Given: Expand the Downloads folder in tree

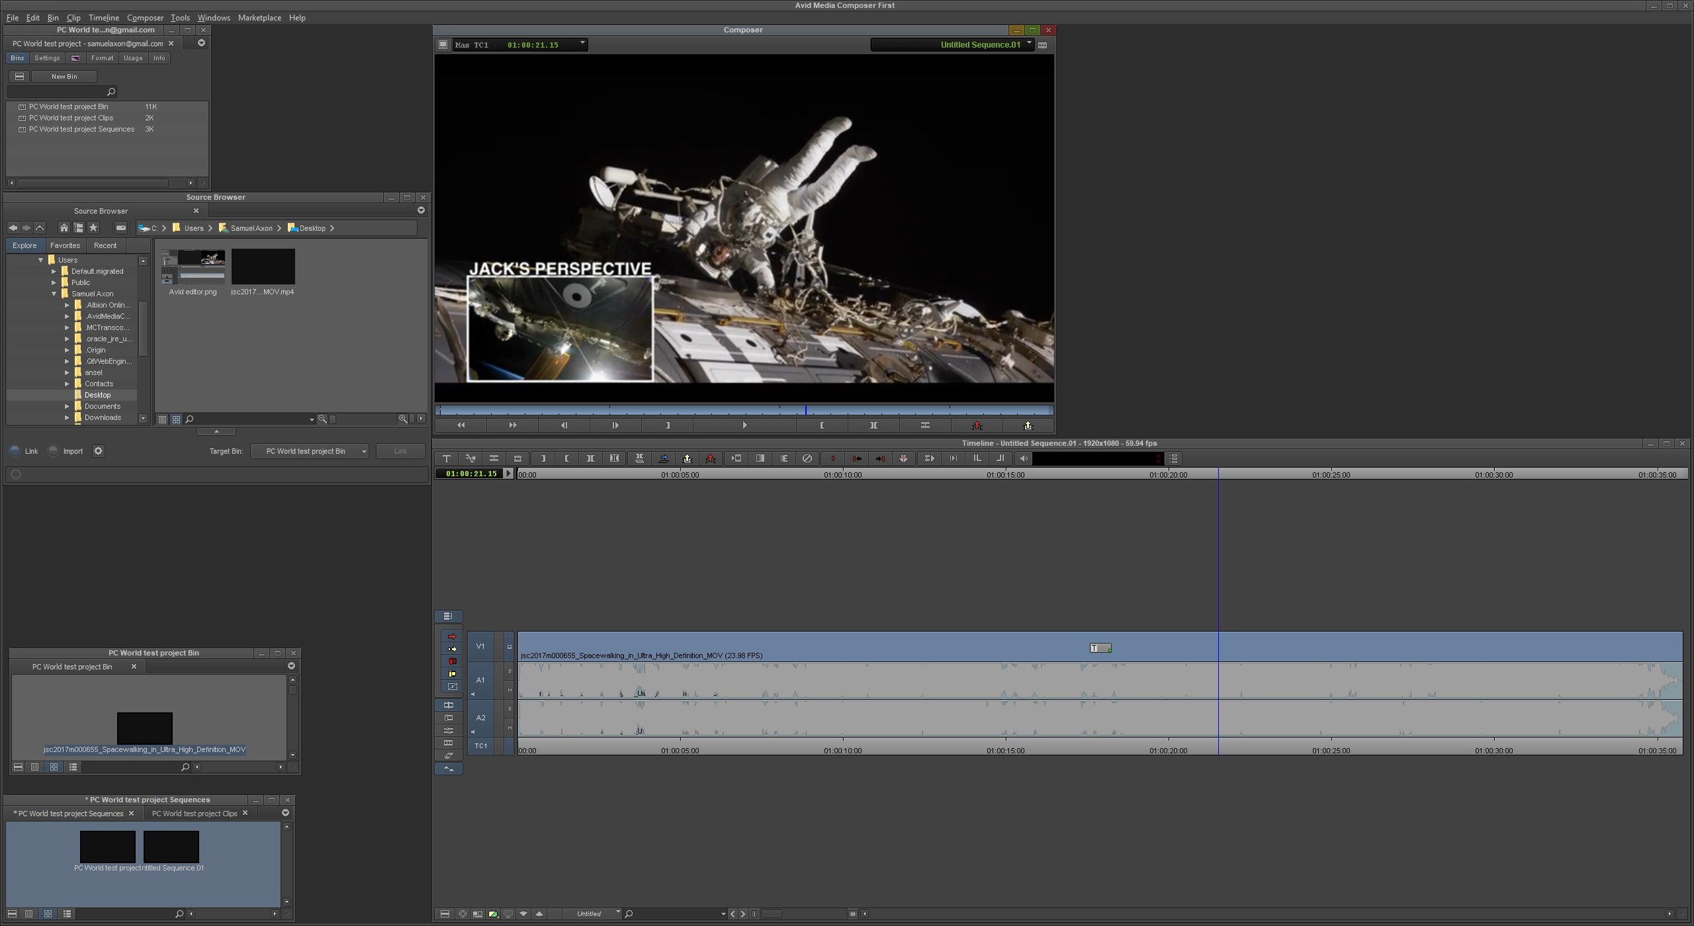Looking at the screenshot, I should 67,417.
